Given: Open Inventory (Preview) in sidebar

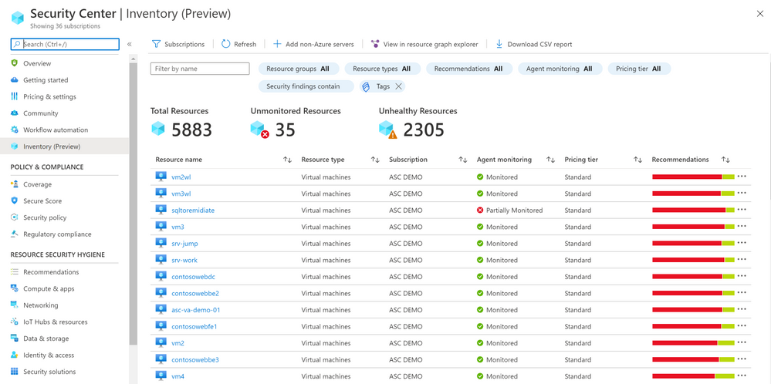Looking at the screenshot, I should pos(64,147).
